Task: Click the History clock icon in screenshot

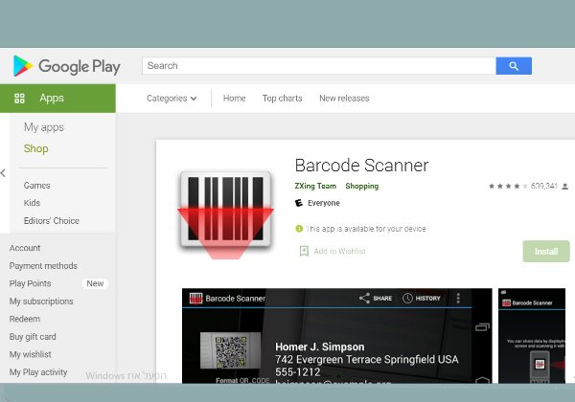Action: (x=407, y=299)
